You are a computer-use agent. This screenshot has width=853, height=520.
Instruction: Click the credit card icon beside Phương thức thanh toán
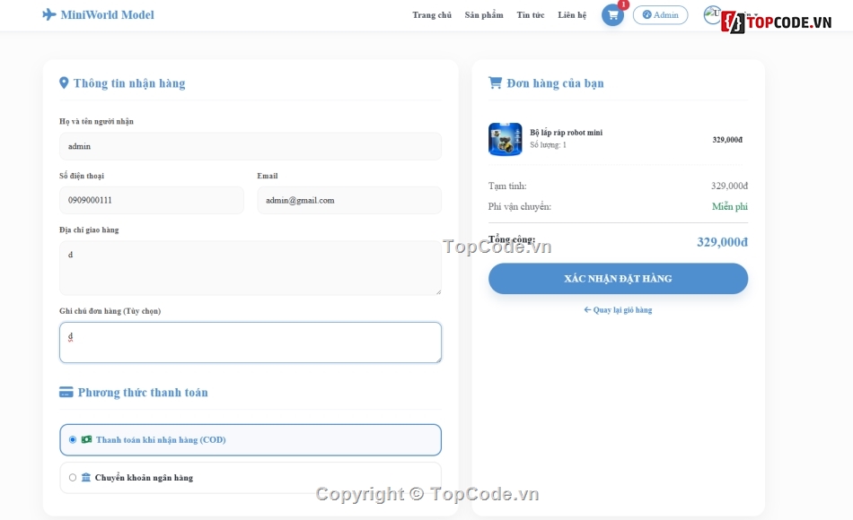tap(66, 392)
